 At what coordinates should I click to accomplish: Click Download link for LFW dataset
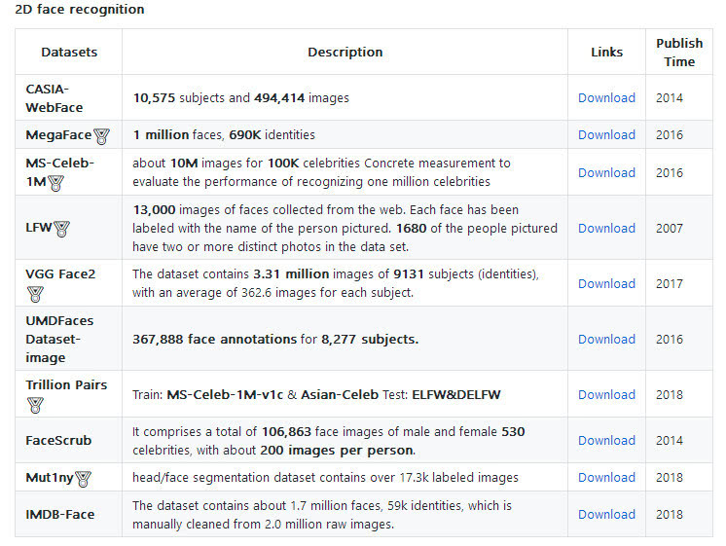606,229
